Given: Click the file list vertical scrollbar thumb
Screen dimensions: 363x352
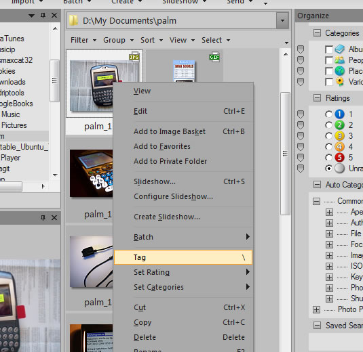Looking at the screenshot, I should pos(285,154).
